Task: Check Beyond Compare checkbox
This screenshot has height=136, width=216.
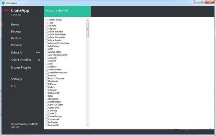Action: coord(47,78)
